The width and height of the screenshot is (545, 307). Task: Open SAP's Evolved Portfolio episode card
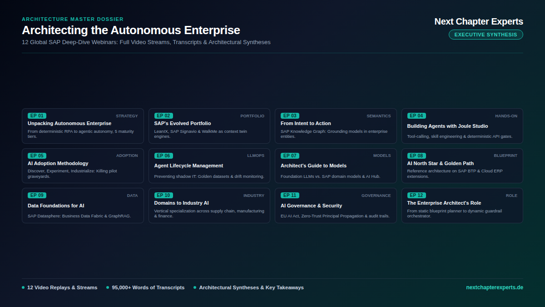[x=209, y=126]
